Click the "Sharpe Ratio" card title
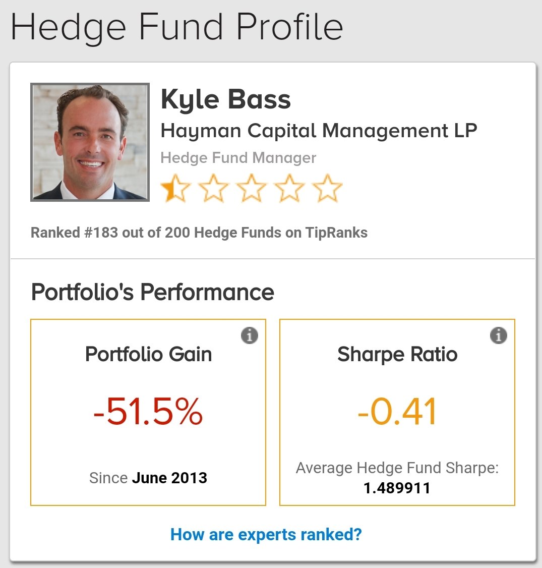The width and height of the screenshot is (542, 568). coord(397,354)
